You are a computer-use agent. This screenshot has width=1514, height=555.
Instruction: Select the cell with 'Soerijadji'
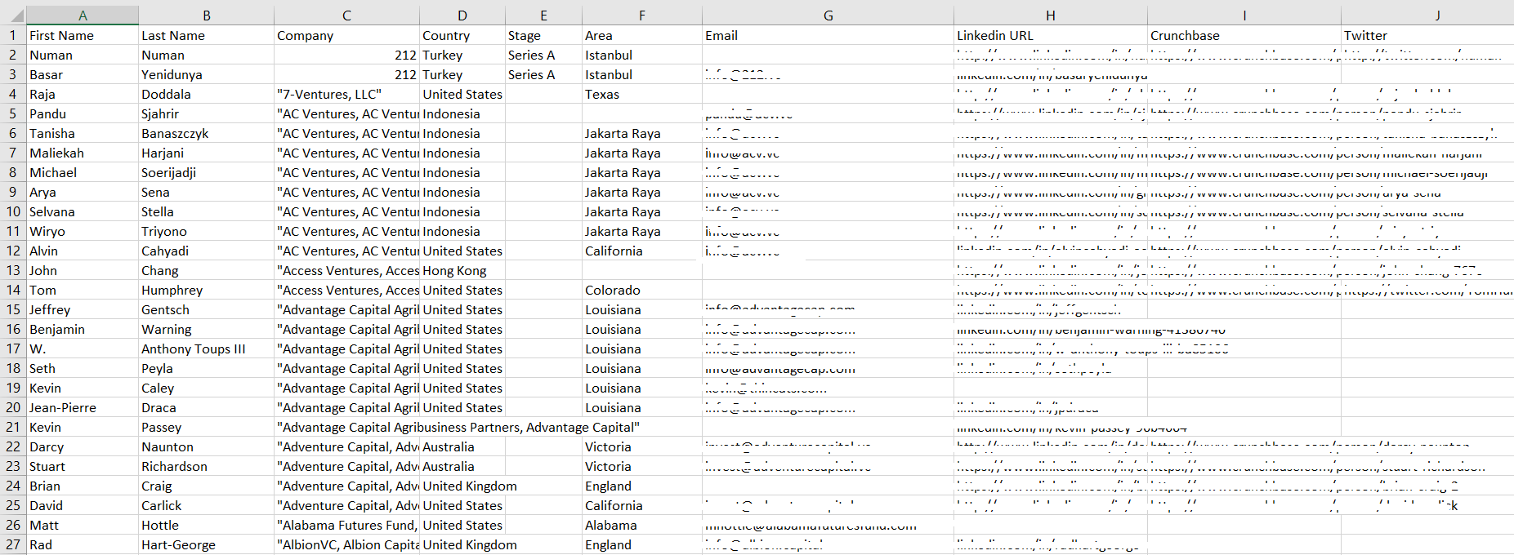(206, 172)
